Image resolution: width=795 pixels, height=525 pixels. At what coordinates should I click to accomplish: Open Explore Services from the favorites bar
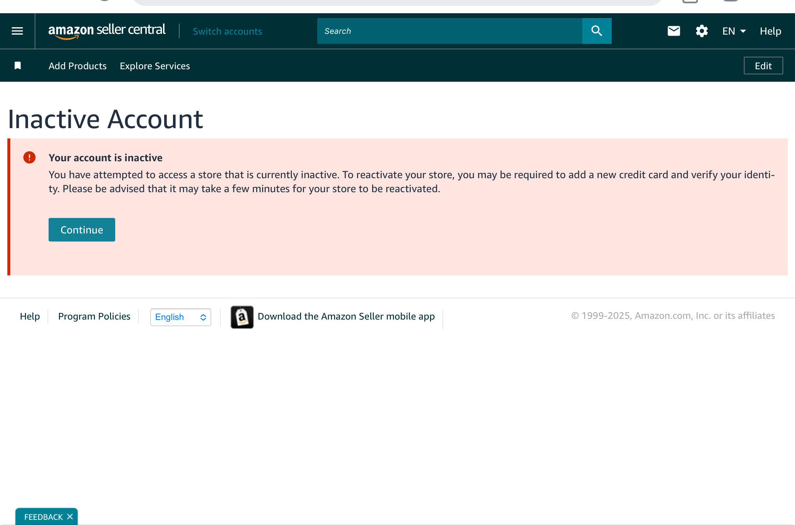(x=155, y=66)
